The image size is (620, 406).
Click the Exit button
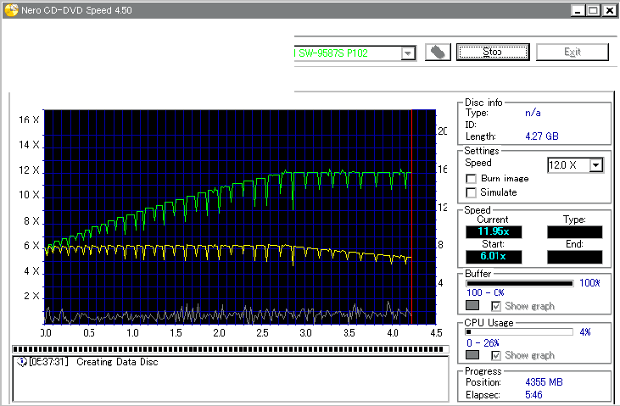coord(572,53)
